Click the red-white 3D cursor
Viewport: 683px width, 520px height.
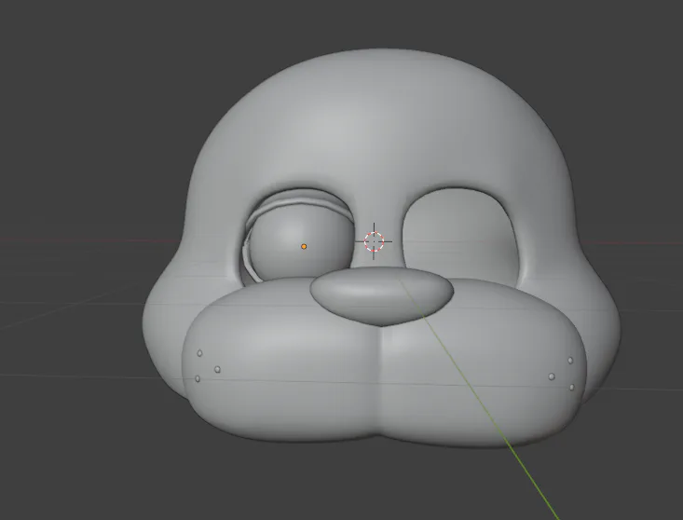tap(374, 241)
